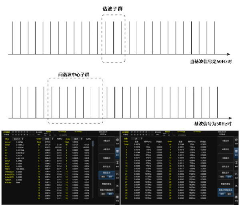Open the second U[V] column dropdown, left screen
The width and height of the screenshot is (240, 208).
(77, 139)
